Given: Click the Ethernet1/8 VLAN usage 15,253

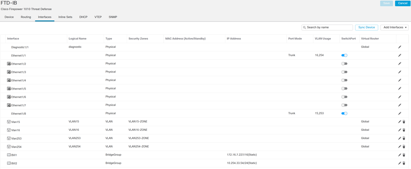Looking at the screenshot, I should 319,113.
